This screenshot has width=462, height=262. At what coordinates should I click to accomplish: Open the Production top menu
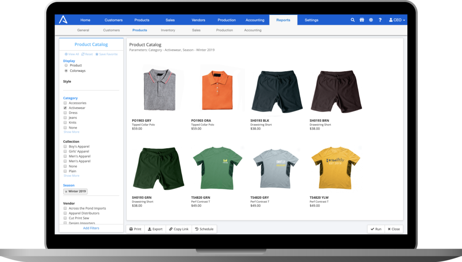227,20
